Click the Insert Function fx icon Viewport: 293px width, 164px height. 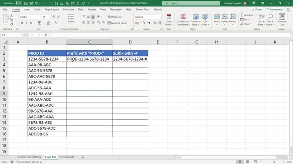pos(46,35)
